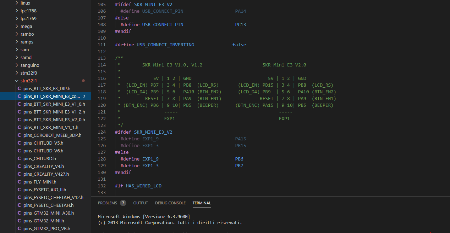The width and height of the screenshot is (450, 233).
Task: Click the C icon next to pins_FLY_MINI.h
Action: point(19,182)
